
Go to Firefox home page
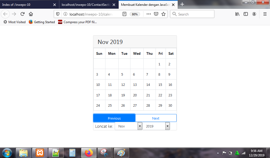coord(31,14)
